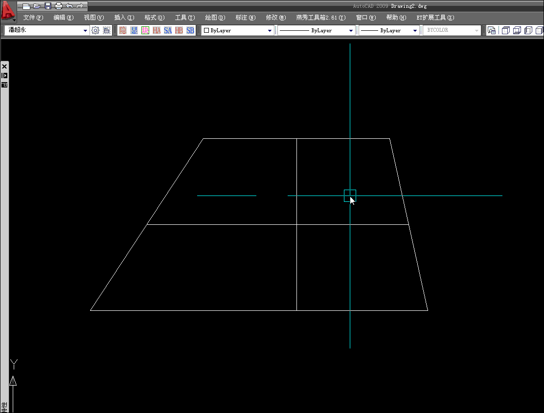
Task: Open the AutoCAD application menu logo
Action: pyautogui.click(x=8, y=10)
